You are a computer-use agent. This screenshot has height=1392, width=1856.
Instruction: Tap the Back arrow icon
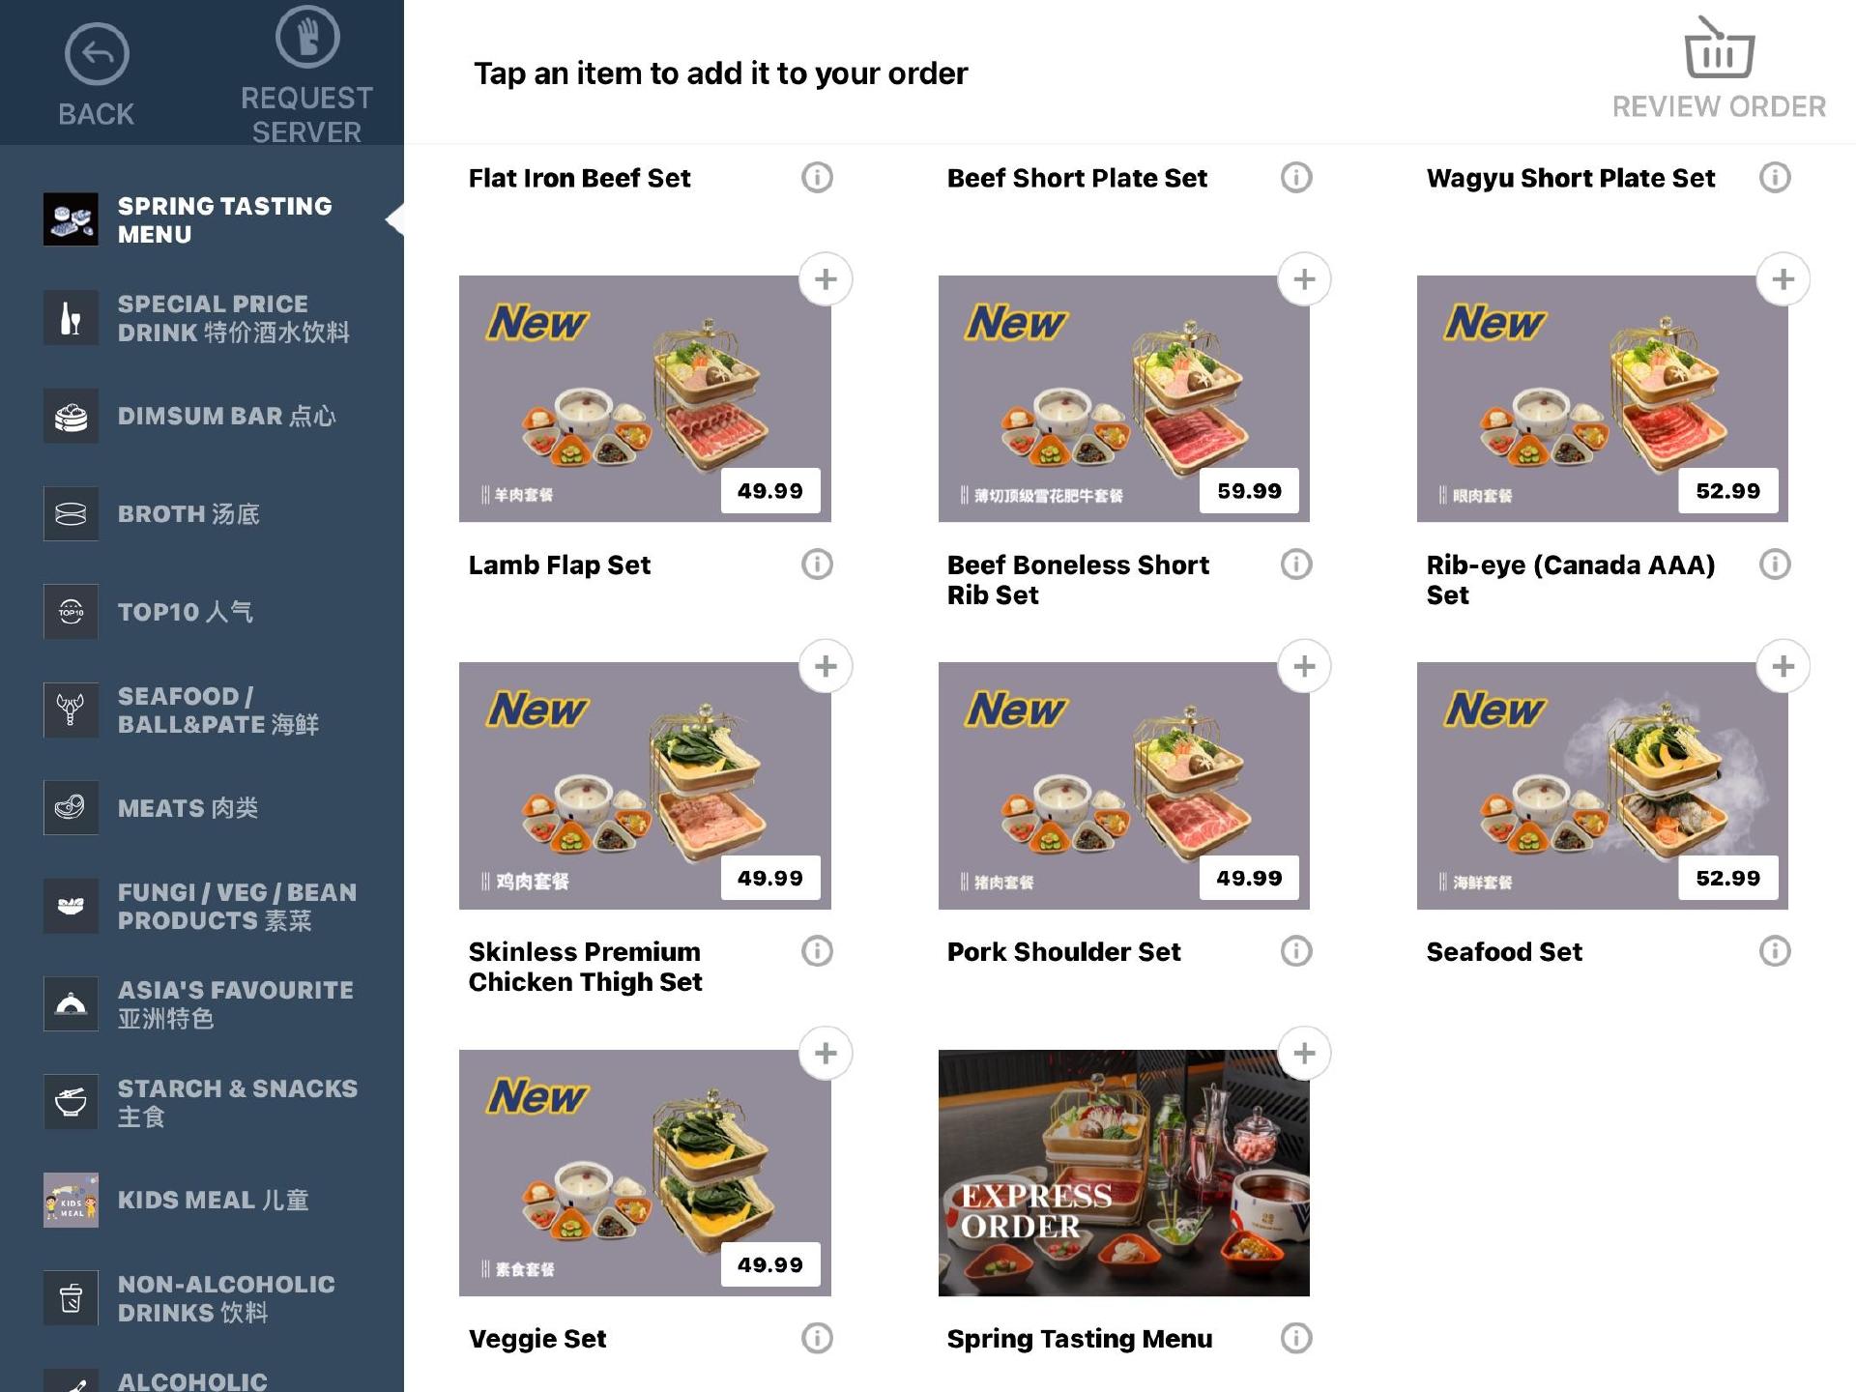pyautogui.click(x=97, y=54)
